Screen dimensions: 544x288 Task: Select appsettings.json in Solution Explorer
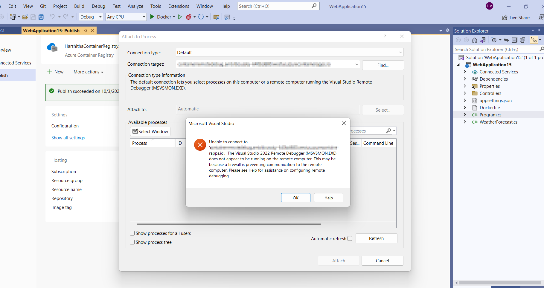(x=496, y=100)
